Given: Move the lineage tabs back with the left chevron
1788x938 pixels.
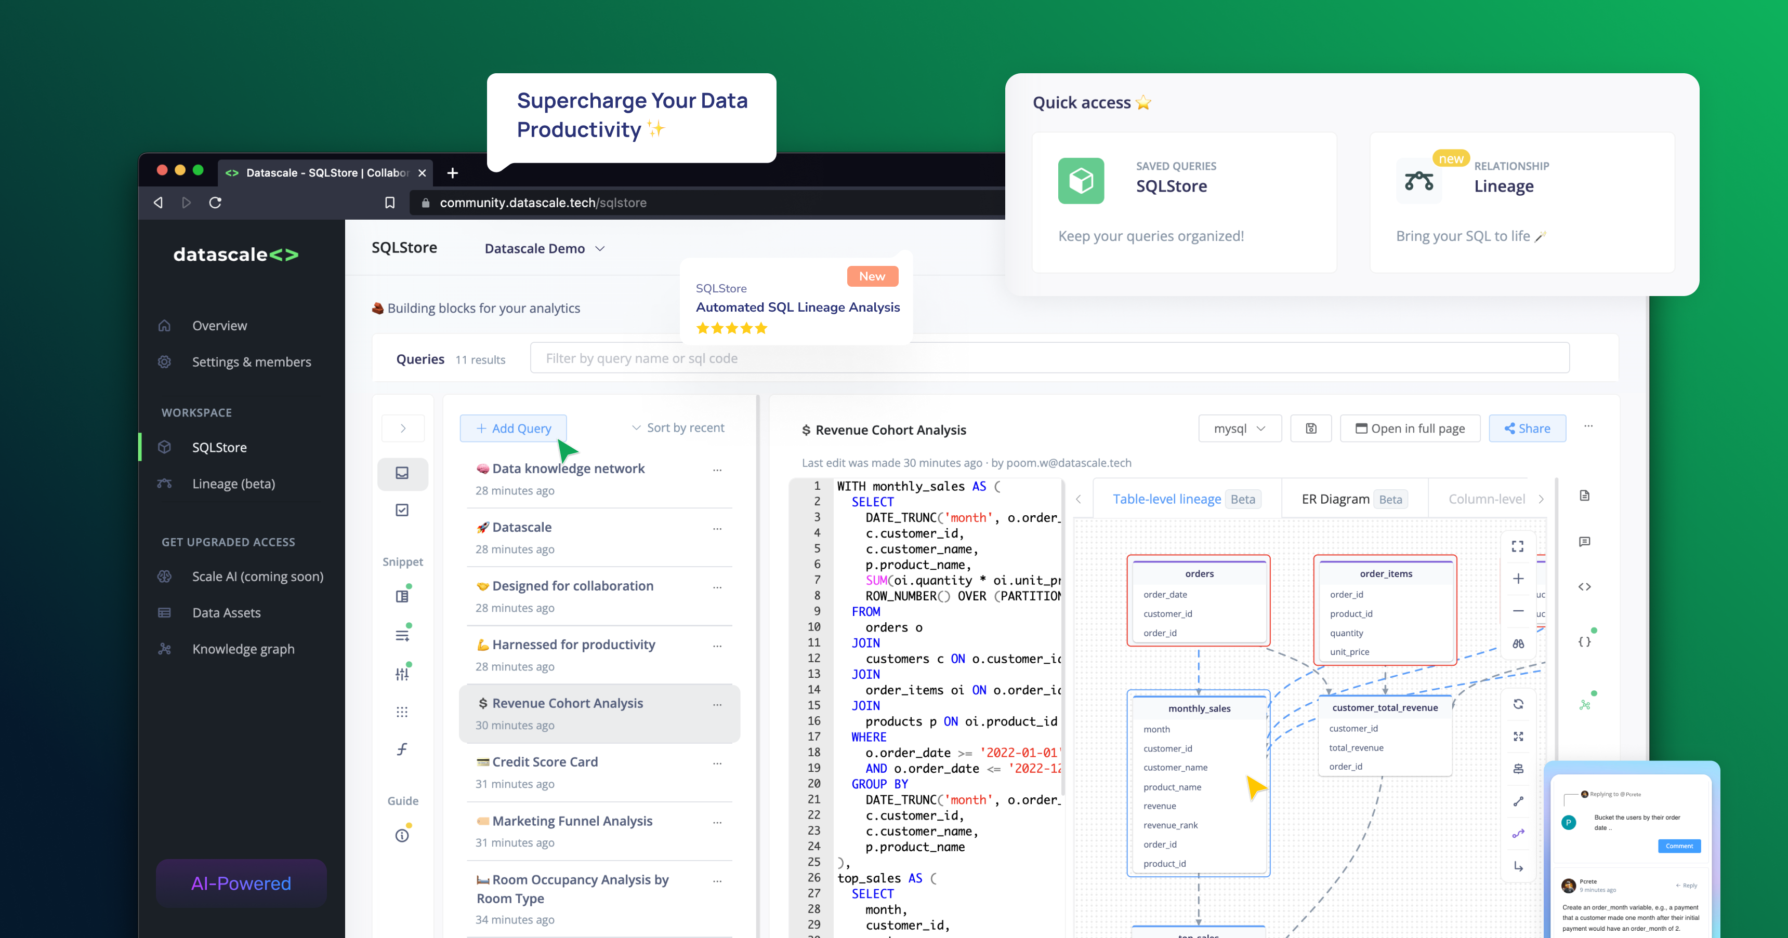Looking at the screenshot, I should (1079, 499).
